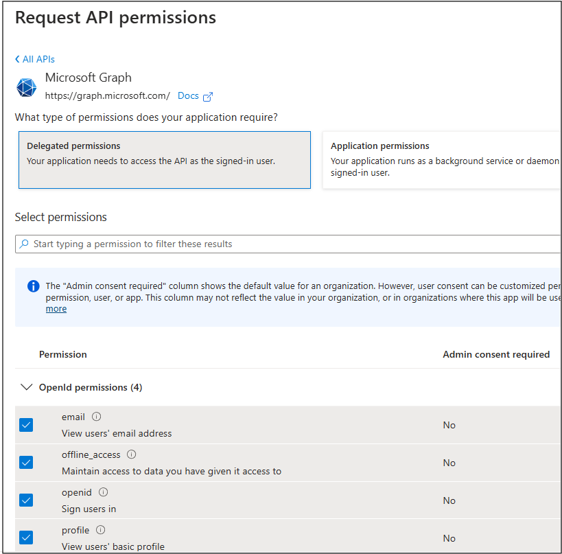This screenshot has width=562, height=554.
Task: Select Application permissions card
Action: [441, 160]
